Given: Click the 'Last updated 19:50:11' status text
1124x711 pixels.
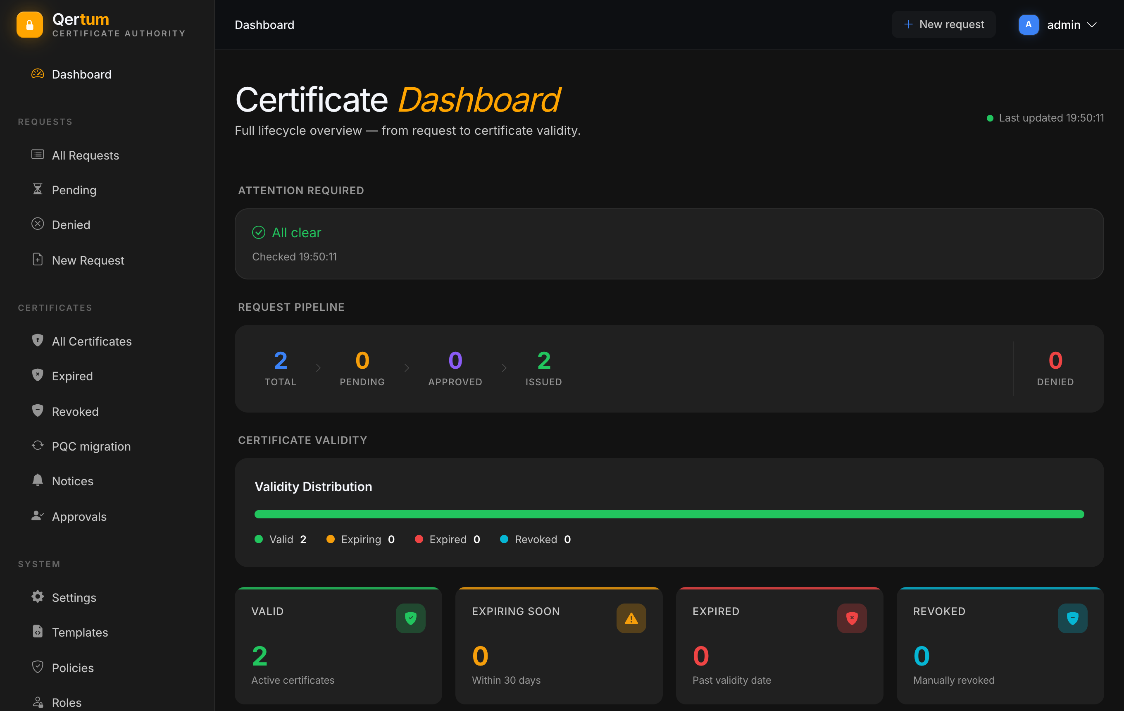Looking at the screenshot, I should (x=1051, y=118).
